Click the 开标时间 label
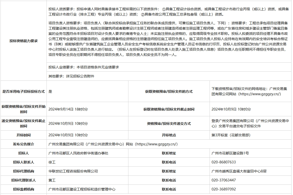Image resolution: width=293 pixels, height=195 pixels. tap(24, 135)
